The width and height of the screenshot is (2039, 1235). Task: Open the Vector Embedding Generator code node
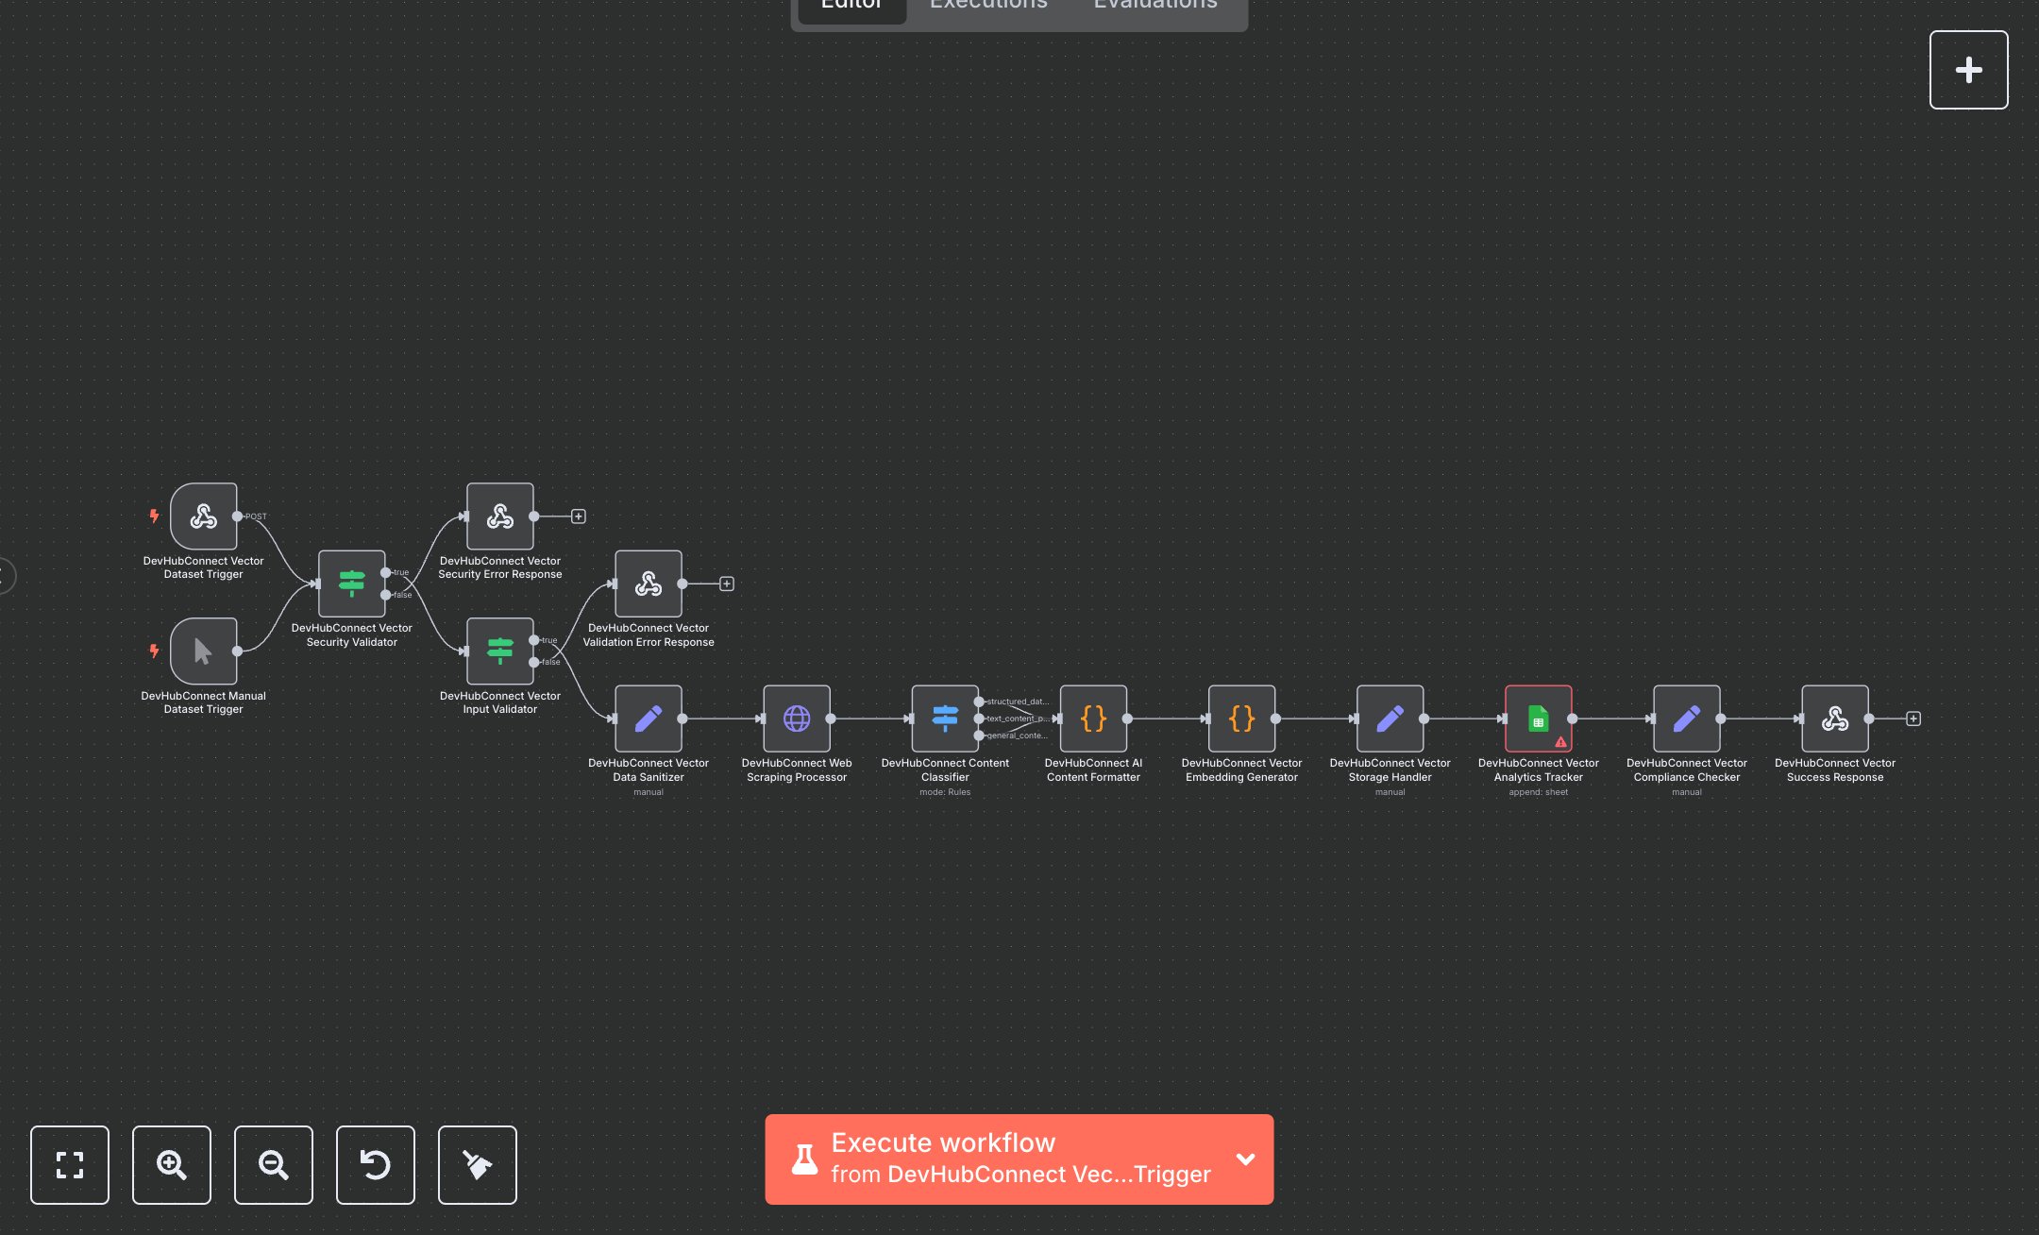[x=1241, y=719]
